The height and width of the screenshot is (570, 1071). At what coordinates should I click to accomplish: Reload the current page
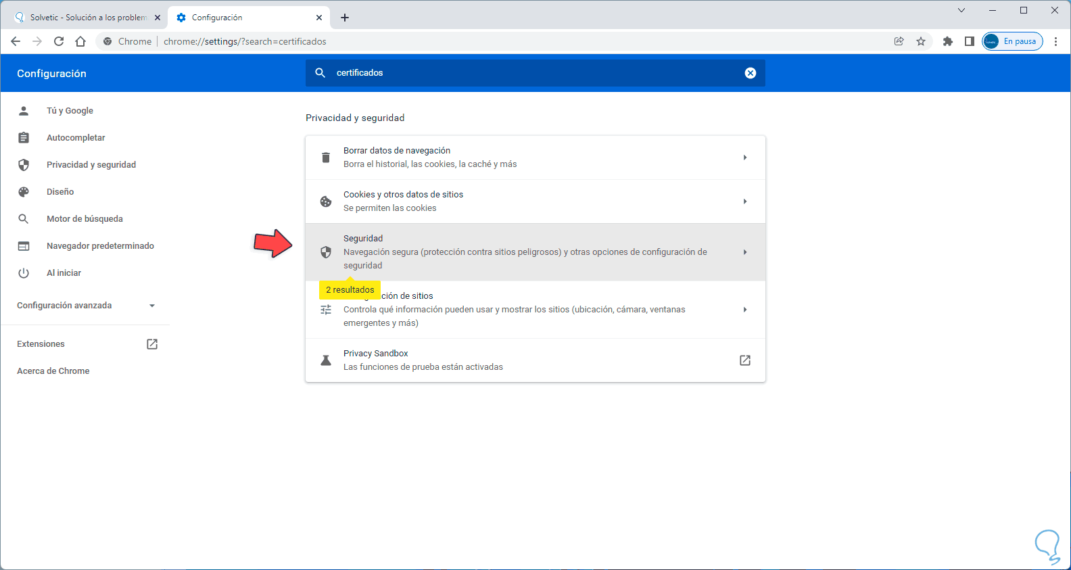click(x=59, y=41)
